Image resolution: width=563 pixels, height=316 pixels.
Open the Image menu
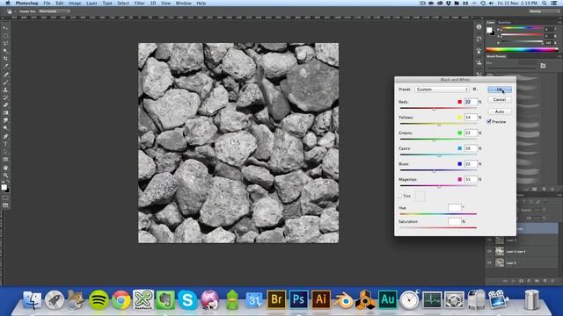click(75, 4)
